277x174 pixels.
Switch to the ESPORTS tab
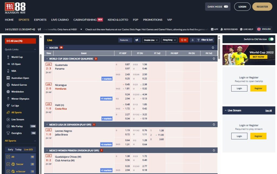tap(40, 20)
